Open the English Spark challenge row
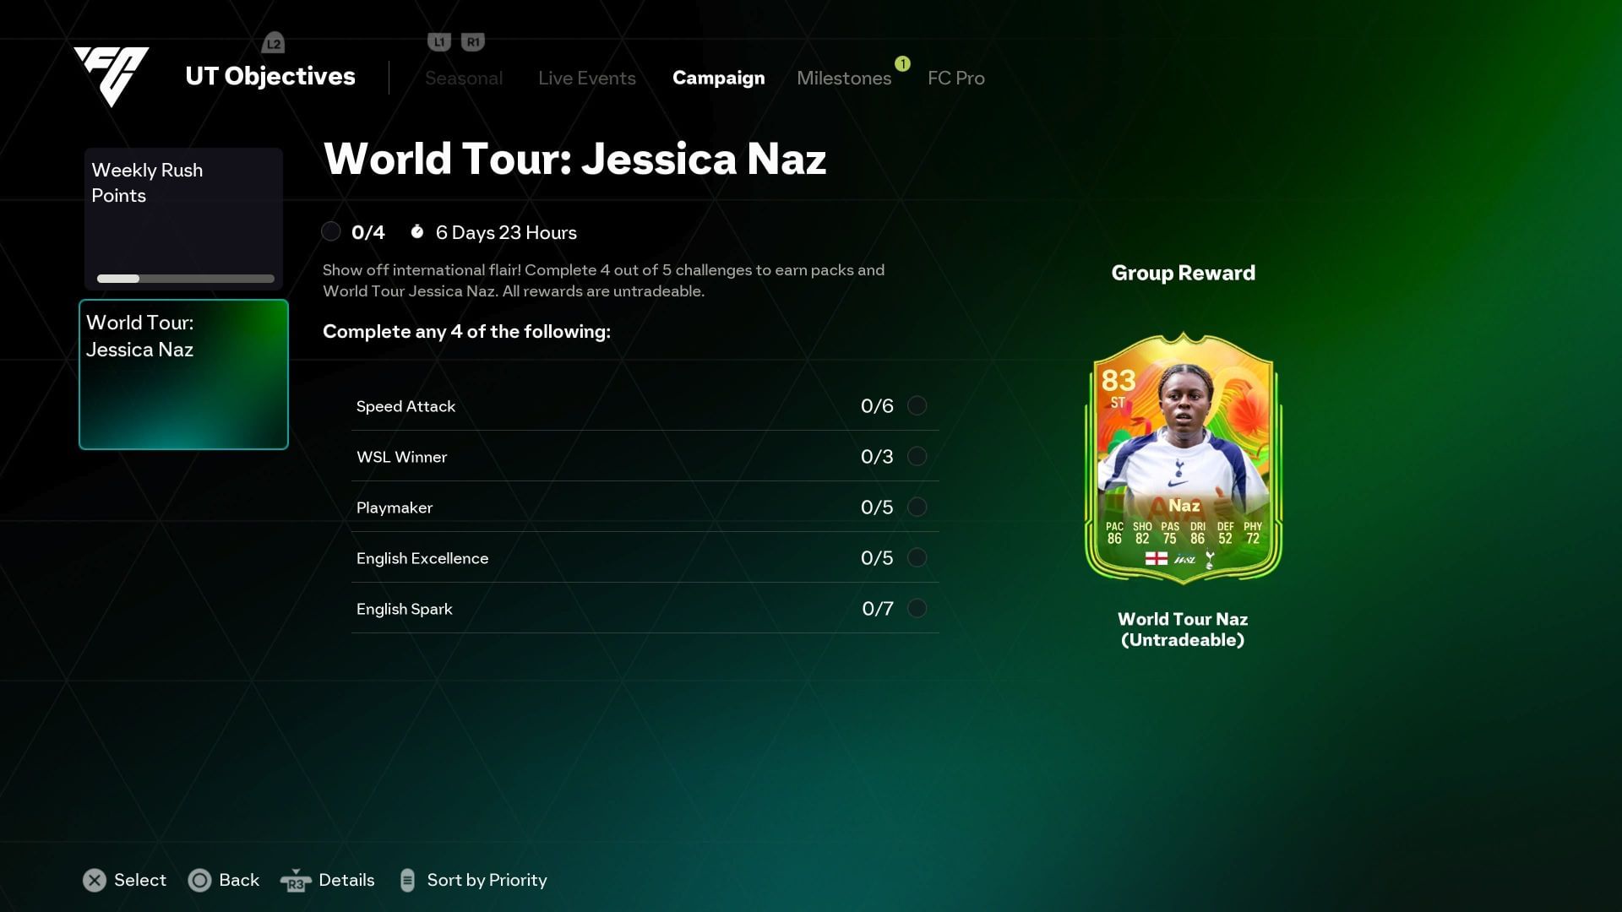Screen dimensions: 1622x912 645,608
